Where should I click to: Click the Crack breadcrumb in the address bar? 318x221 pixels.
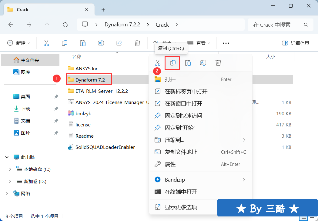[162, 25]
